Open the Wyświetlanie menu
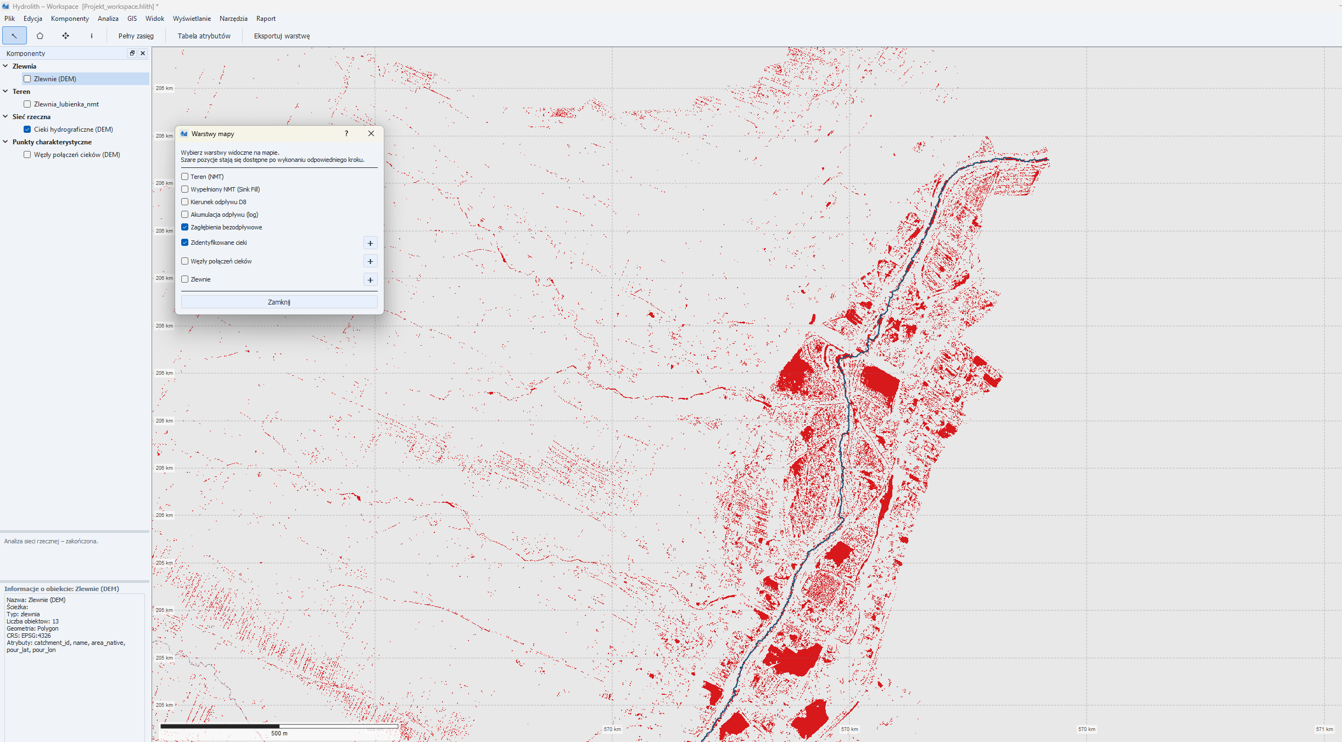The height and width of the screenshot is (742, 1342). tap(192, 18)
